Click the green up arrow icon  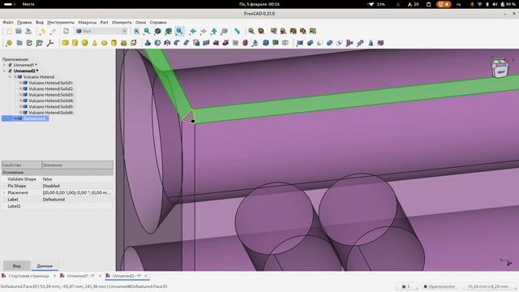pos(214,31)
